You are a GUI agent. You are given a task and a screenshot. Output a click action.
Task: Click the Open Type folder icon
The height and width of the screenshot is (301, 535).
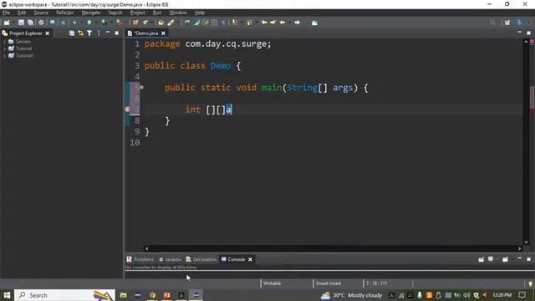point(160,23)
